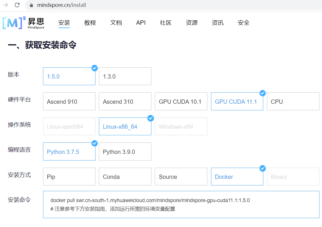Click the browser forward arrow
This screenshot has width=322, height=227.
coord(5,5)
